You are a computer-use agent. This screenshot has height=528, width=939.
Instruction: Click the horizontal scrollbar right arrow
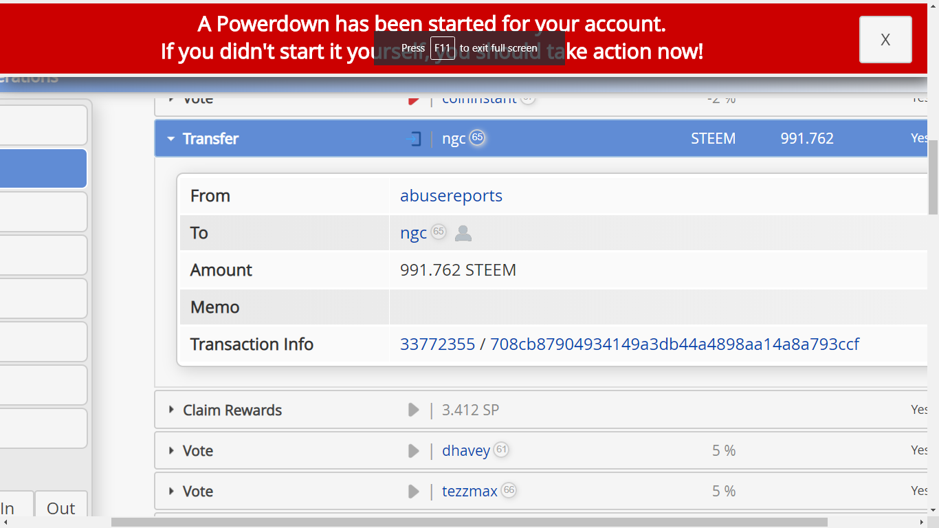click(921, 522)
